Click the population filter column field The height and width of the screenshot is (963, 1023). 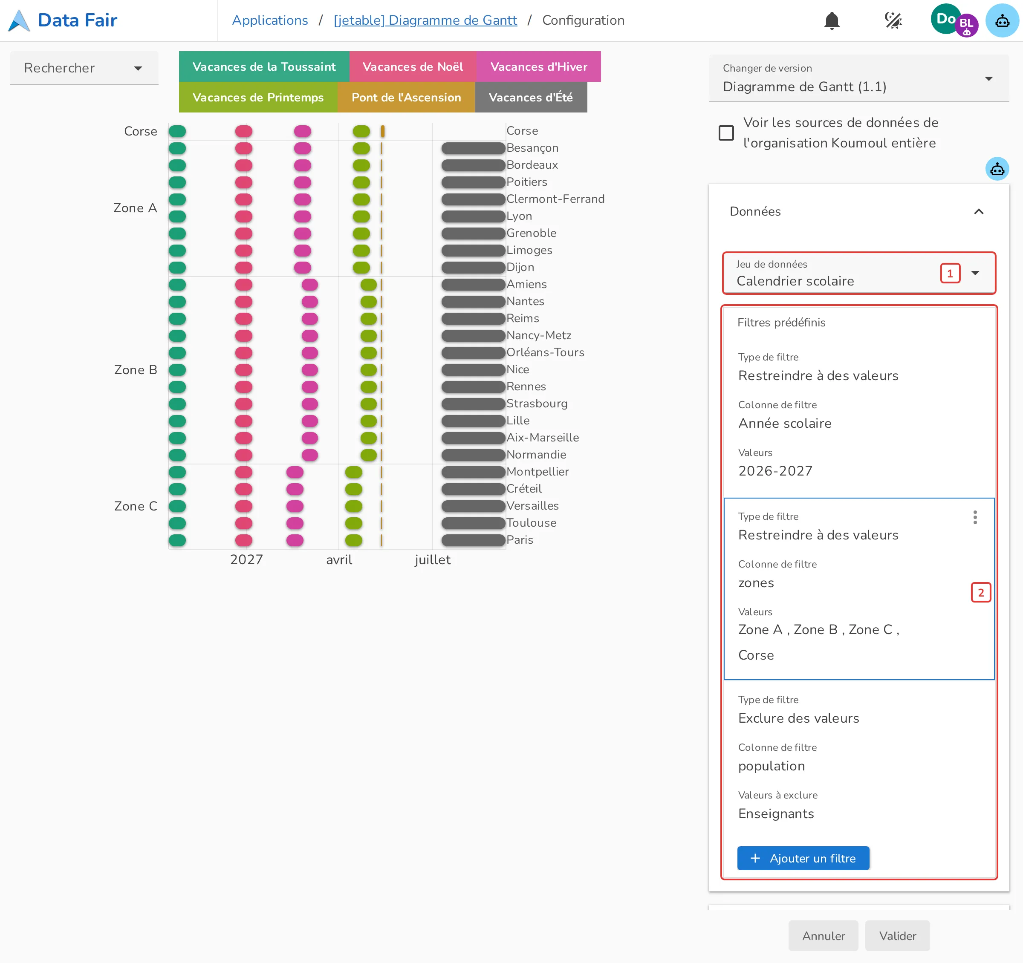[858, 758]
